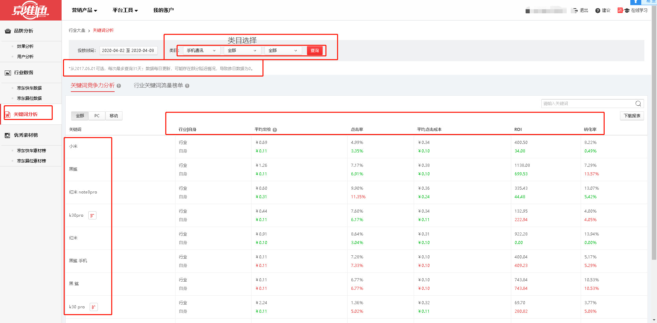This screenshot has height=323, width=657.
Task: Select the 全部 device filter
Action: (x=80, y=116)
